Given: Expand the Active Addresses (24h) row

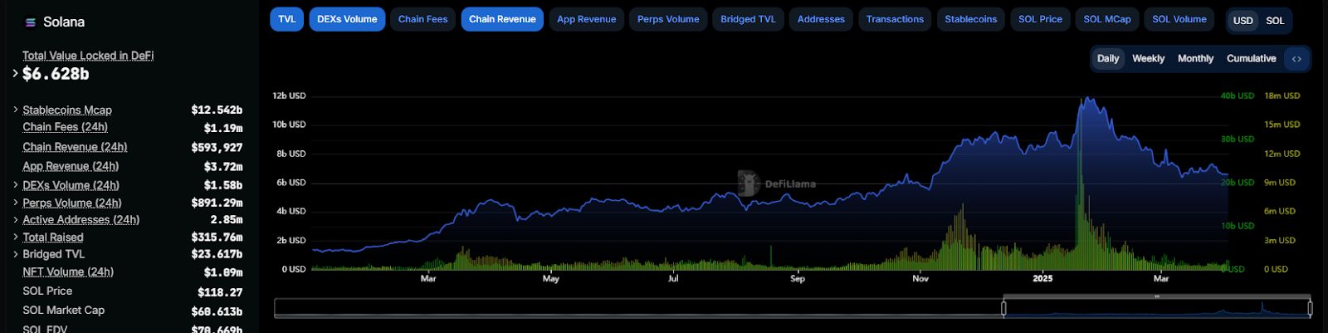Looking at the screenshot, I should tap(15, 220).
